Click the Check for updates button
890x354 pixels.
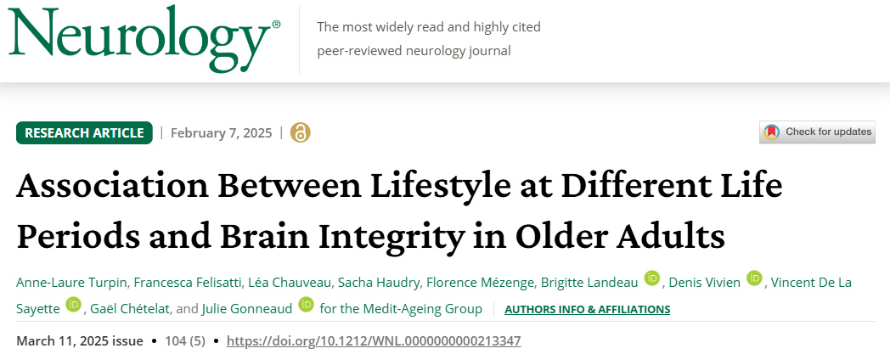(x=817, y=132)
